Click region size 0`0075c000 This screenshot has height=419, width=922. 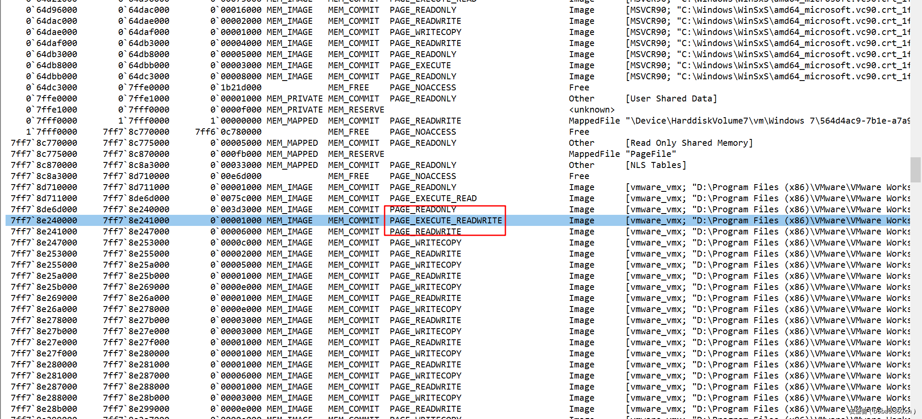click(236, 198)
